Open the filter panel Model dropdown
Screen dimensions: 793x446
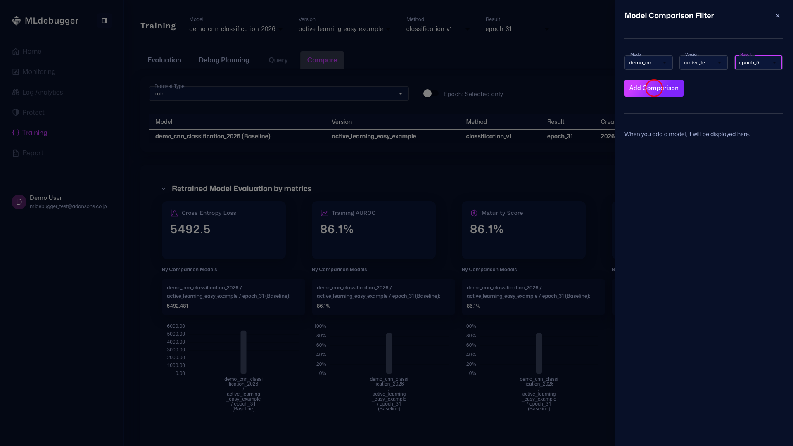tap(648, 63)
